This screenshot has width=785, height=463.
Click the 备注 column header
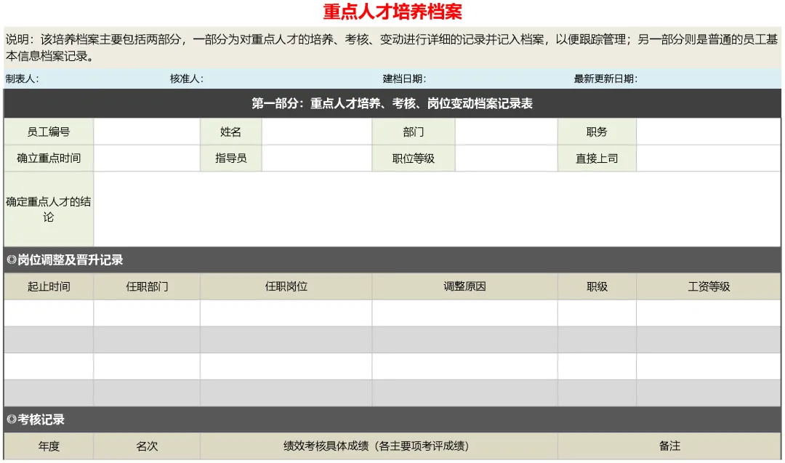coord(669,446)
